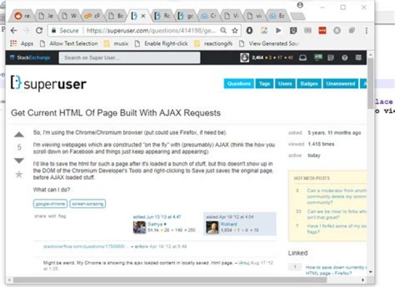Open the Tags nav button
The width and height of the screenshot is (395, 287).
[x=264, y=83]
